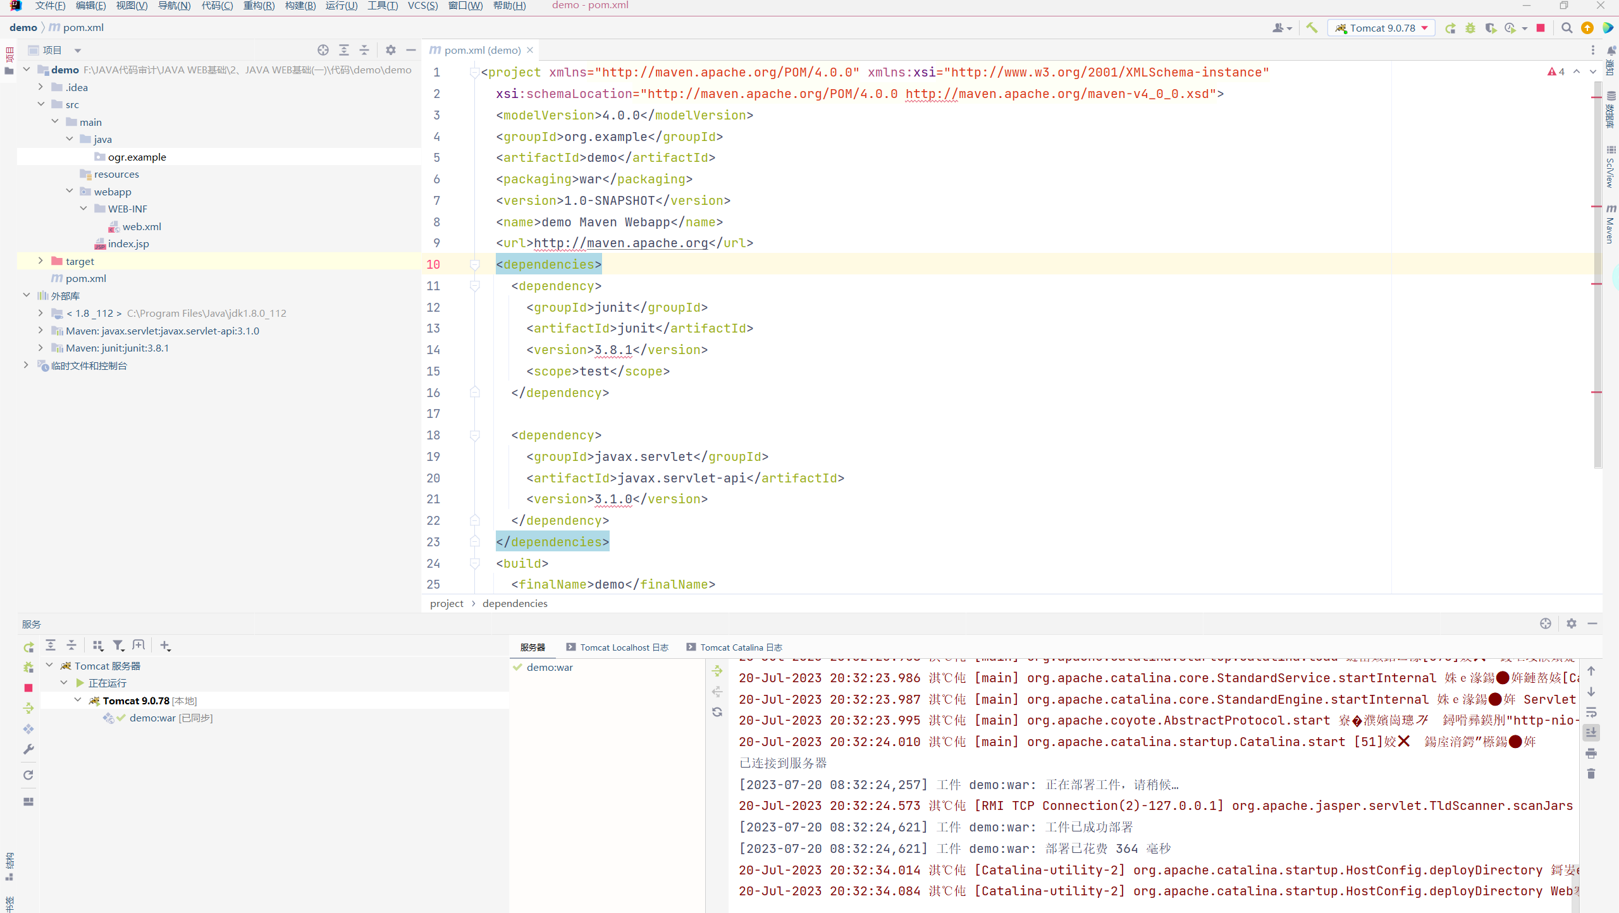Image resolution: width=1619 pixels, height=913 pixels.
Task: Hide the project tool window
Action: coord(411,50)
